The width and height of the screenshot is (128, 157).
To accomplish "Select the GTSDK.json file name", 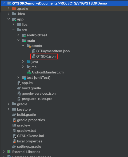I will (46, 56).
